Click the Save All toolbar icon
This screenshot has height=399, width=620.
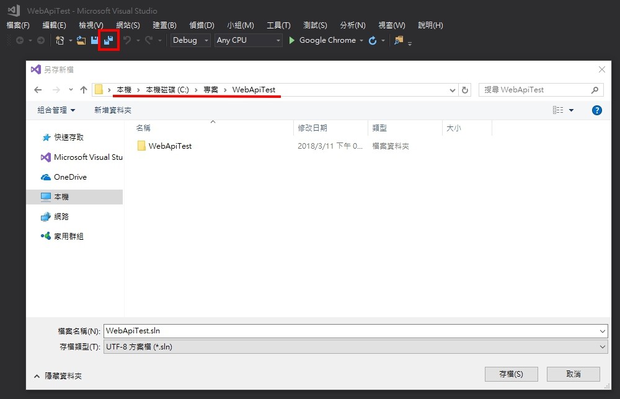108,40
